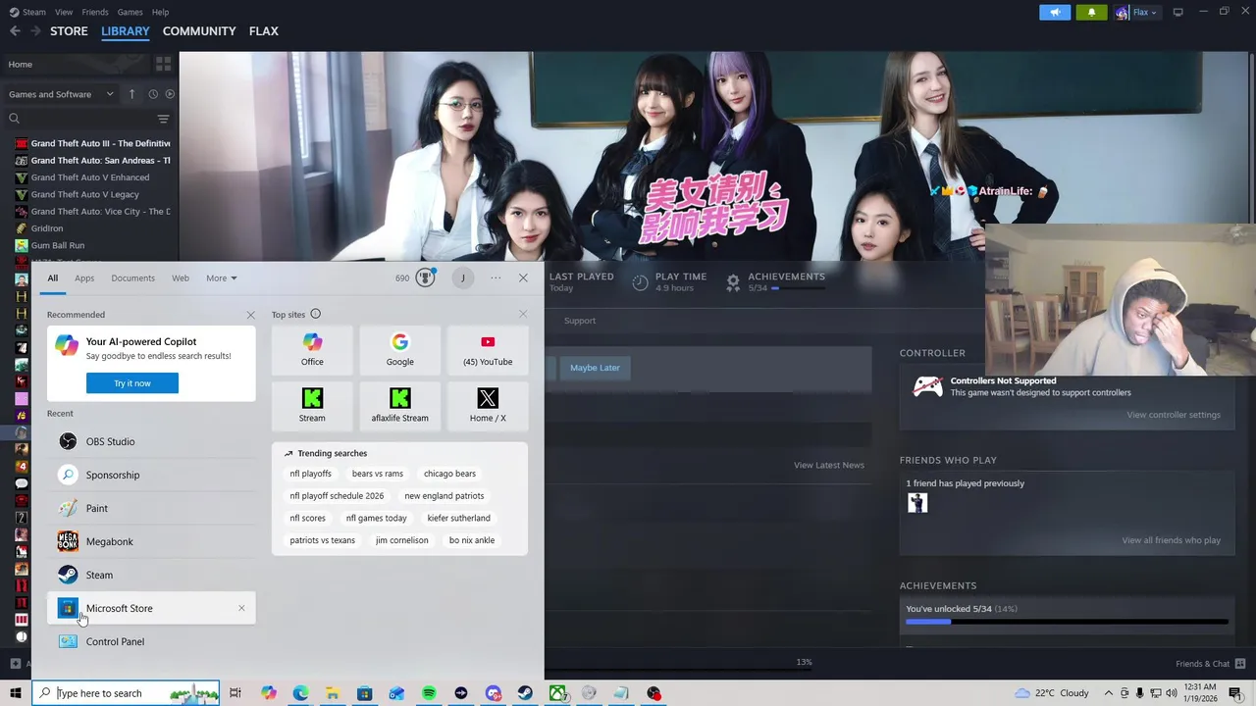Open Microsoft Store from the taskbar
This screenshot has height=706, width=1256.
[364, 693]
